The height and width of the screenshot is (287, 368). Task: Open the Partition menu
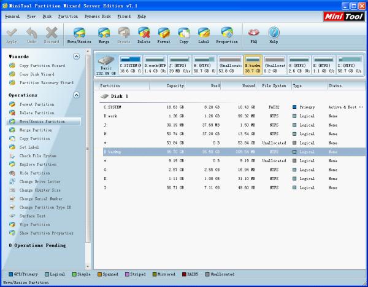click(68, 17)
